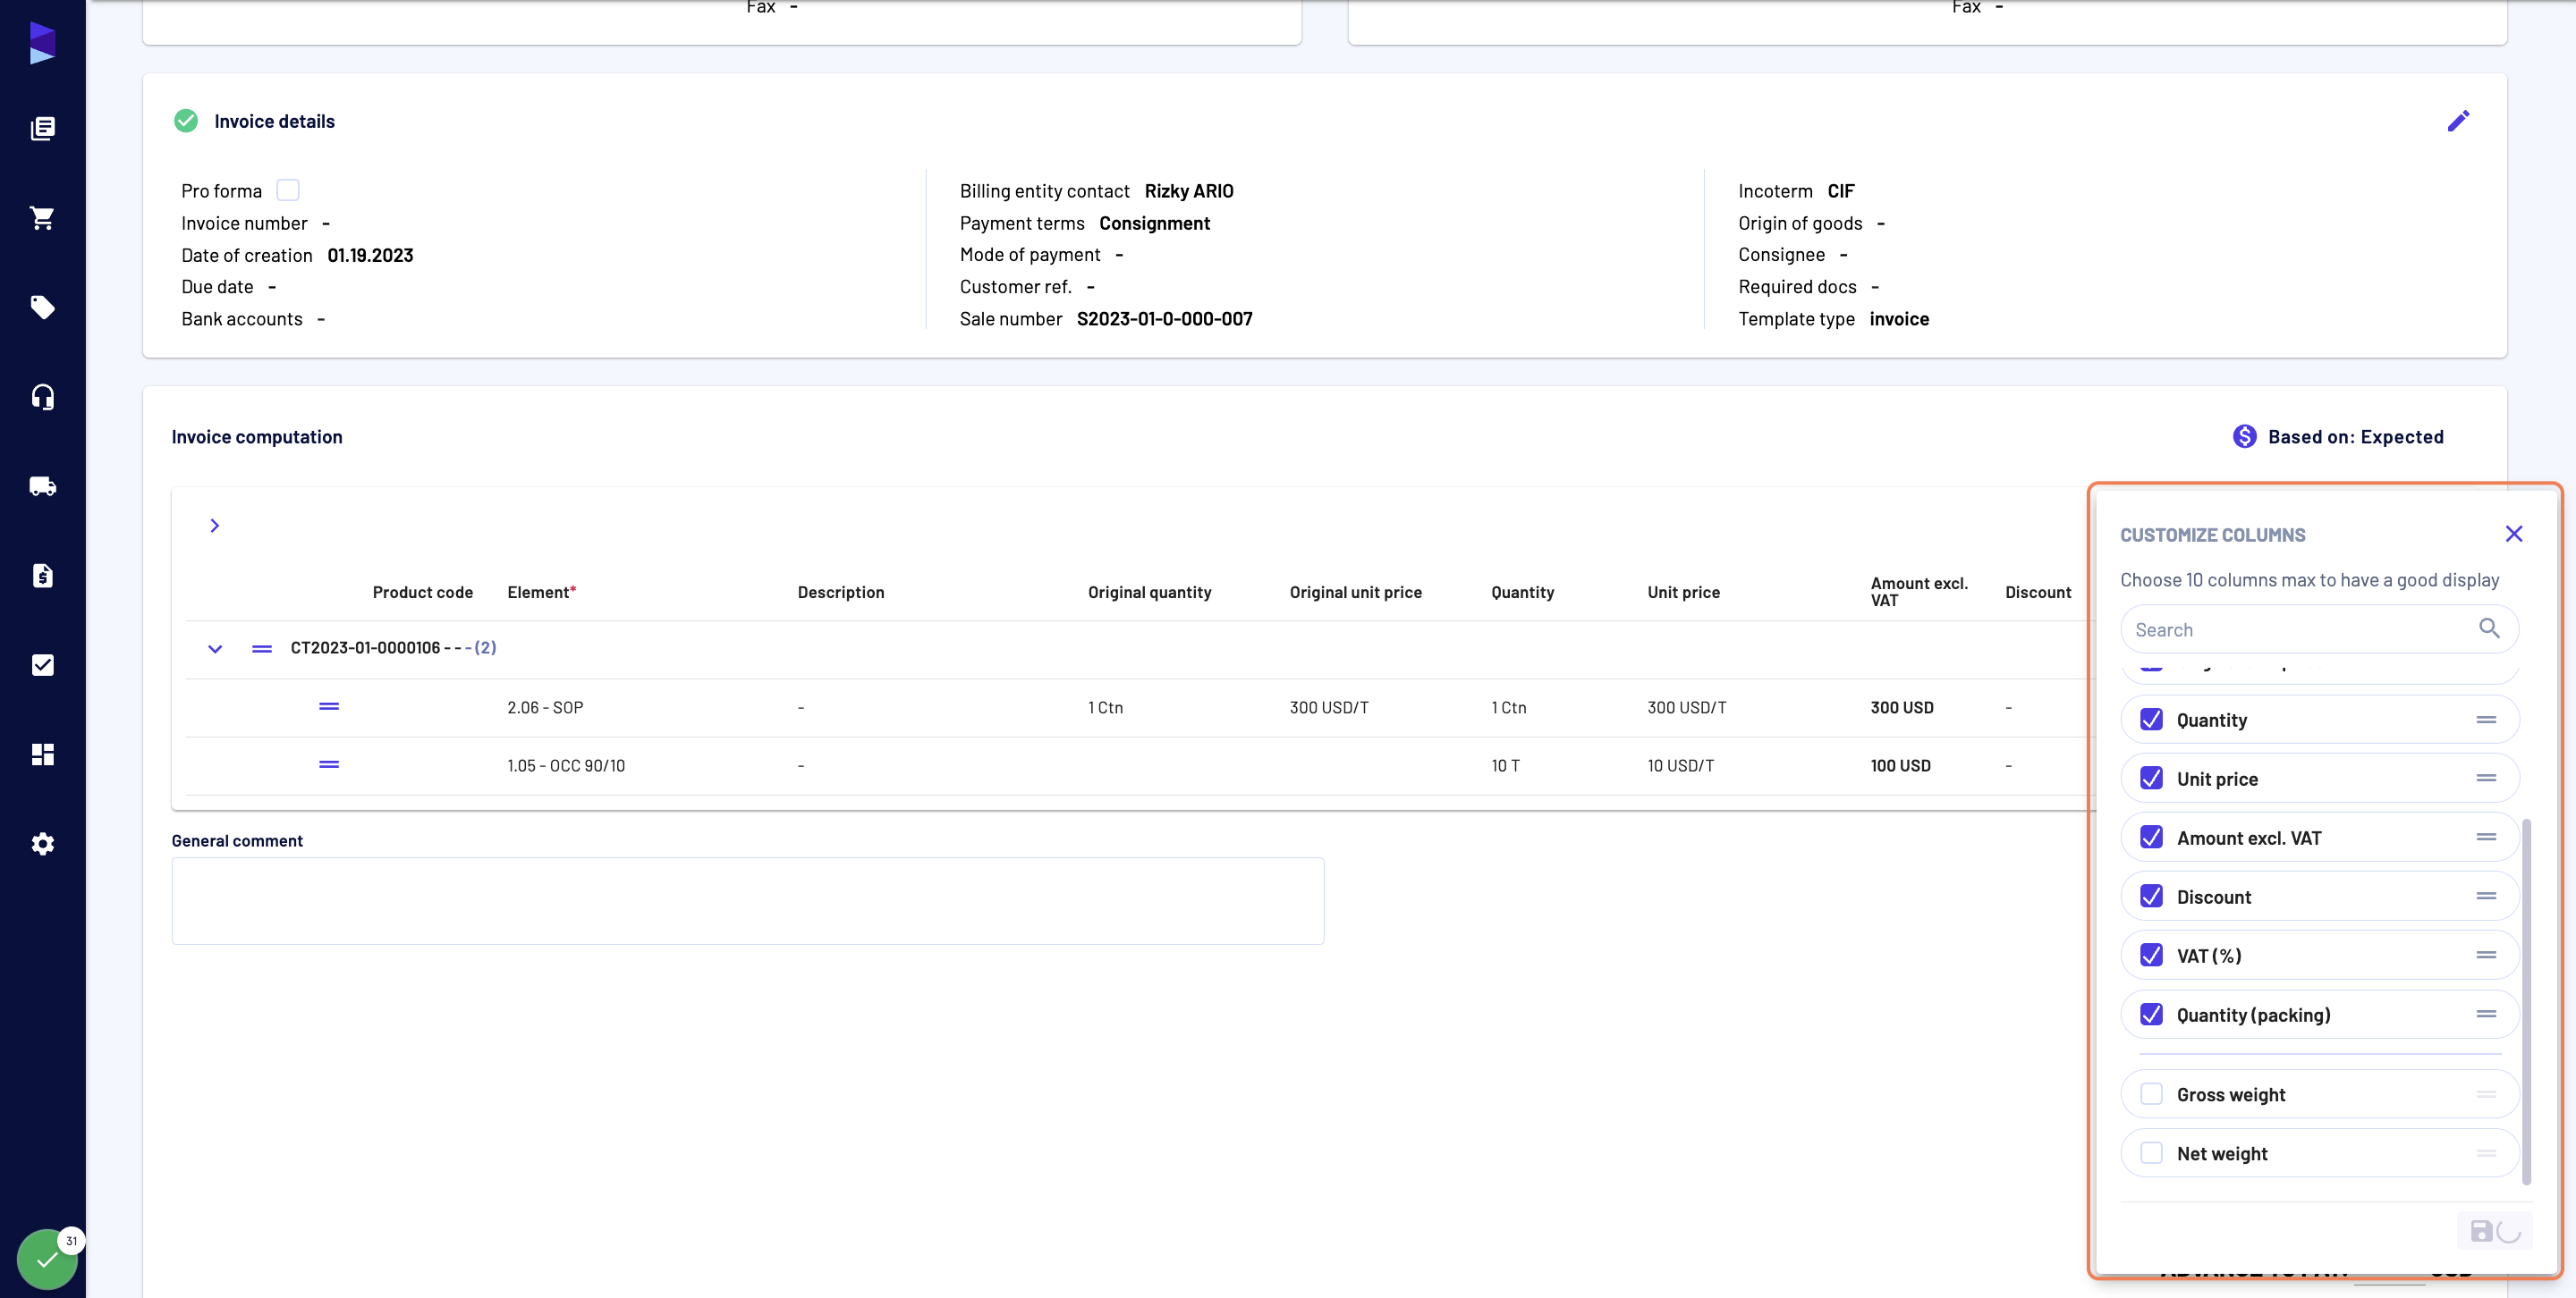The width and height of the screenshot is (2576, 1298).
Task: Close the Customize Columns panel
Action: [x=2514, y=534]
